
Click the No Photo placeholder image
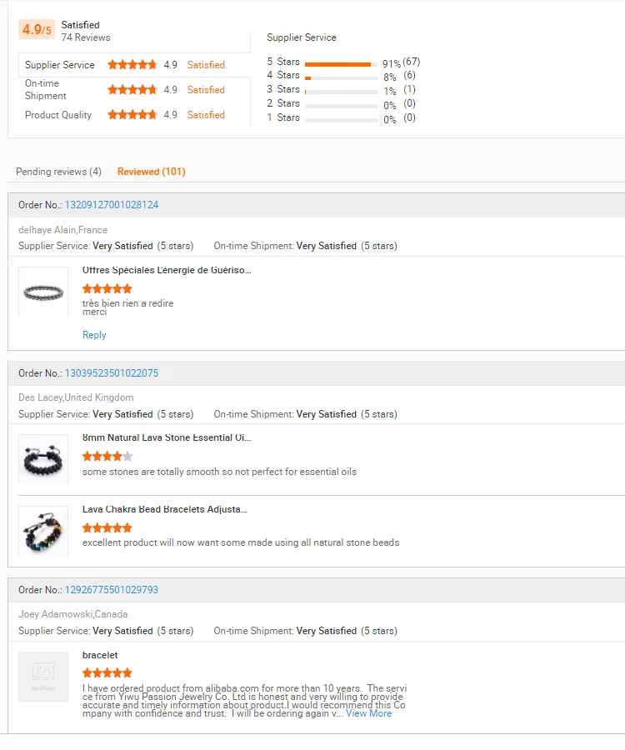(x=43, y=677)
